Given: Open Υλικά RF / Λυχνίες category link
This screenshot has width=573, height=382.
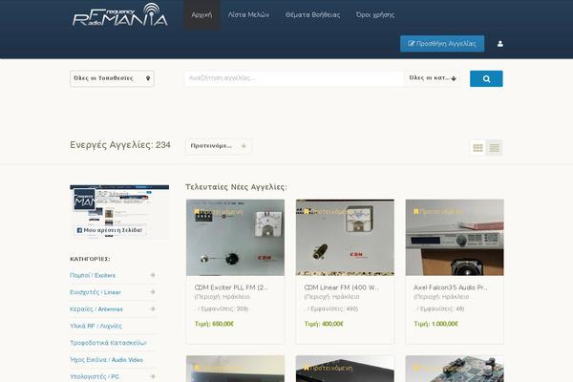Looking at the screenshot, I should (95, 326).
